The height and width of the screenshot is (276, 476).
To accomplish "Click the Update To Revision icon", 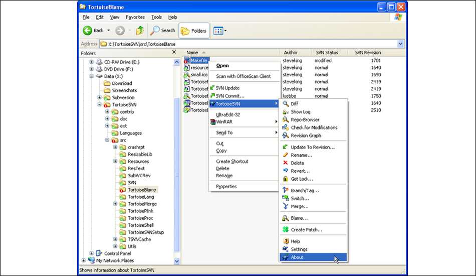I will (286, 147).
